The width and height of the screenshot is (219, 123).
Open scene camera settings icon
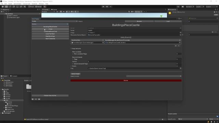pos(132,12)
